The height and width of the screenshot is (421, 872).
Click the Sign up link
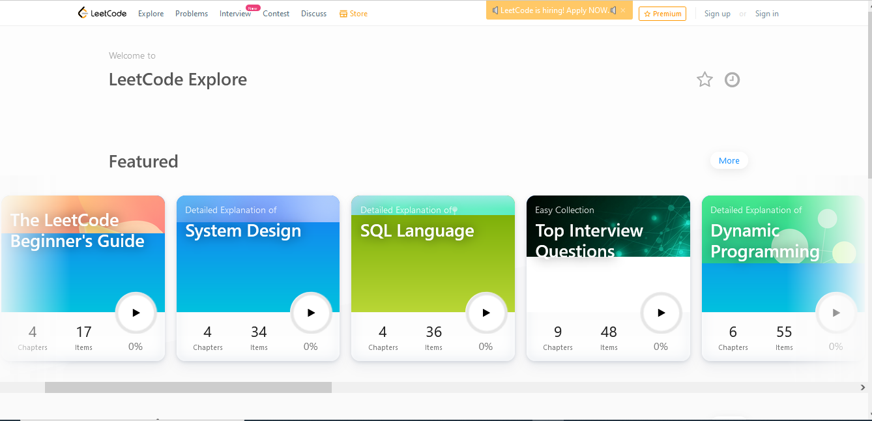click(x=717, y=14)
